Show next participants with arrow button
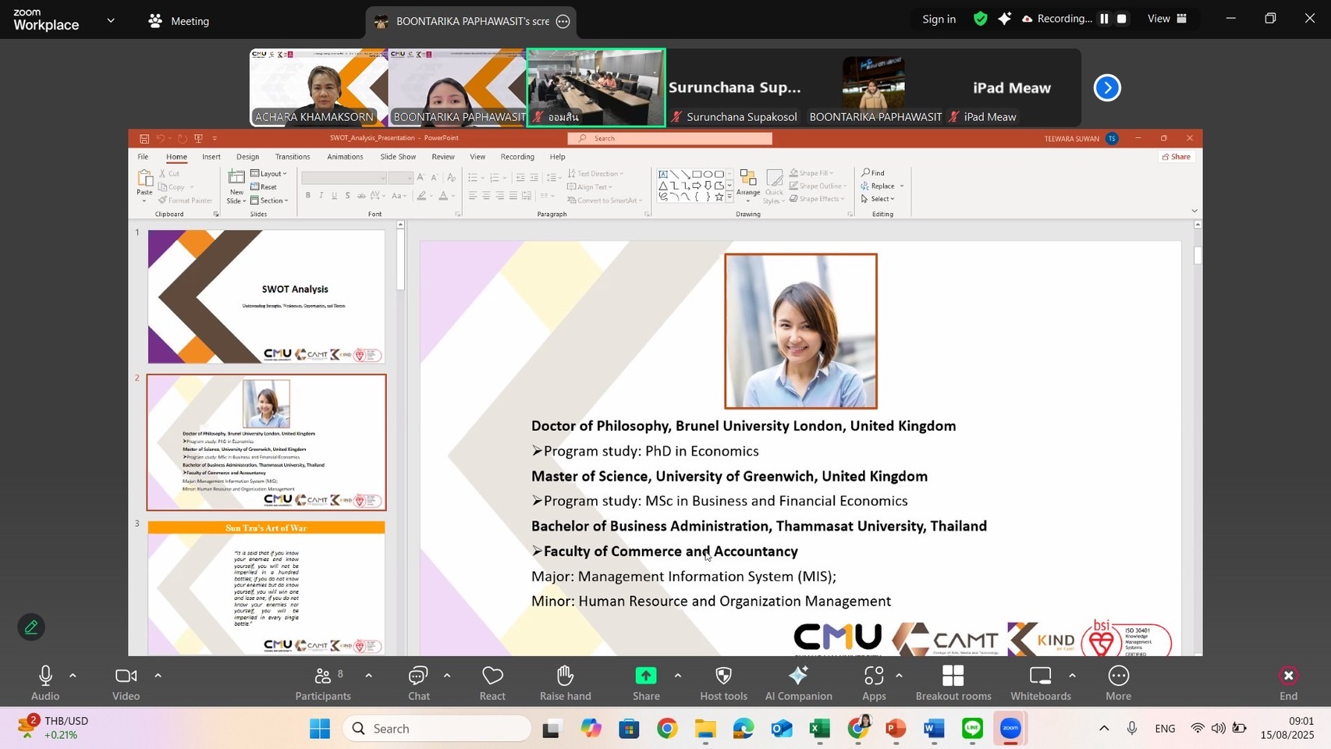 1107,87
